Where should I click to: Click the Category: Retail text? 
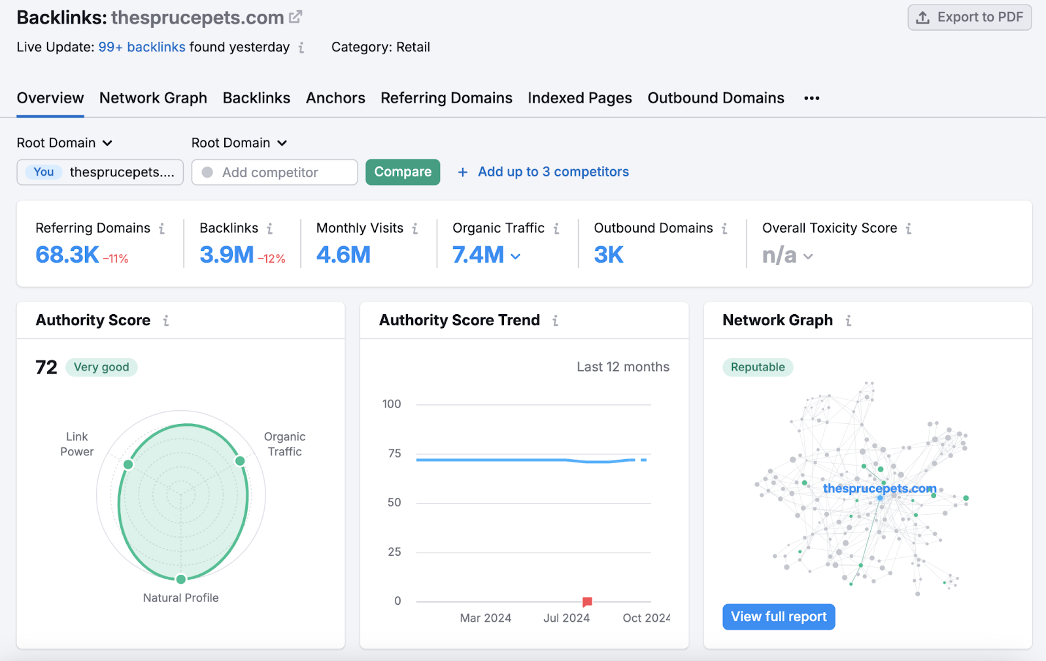(380, 47)
